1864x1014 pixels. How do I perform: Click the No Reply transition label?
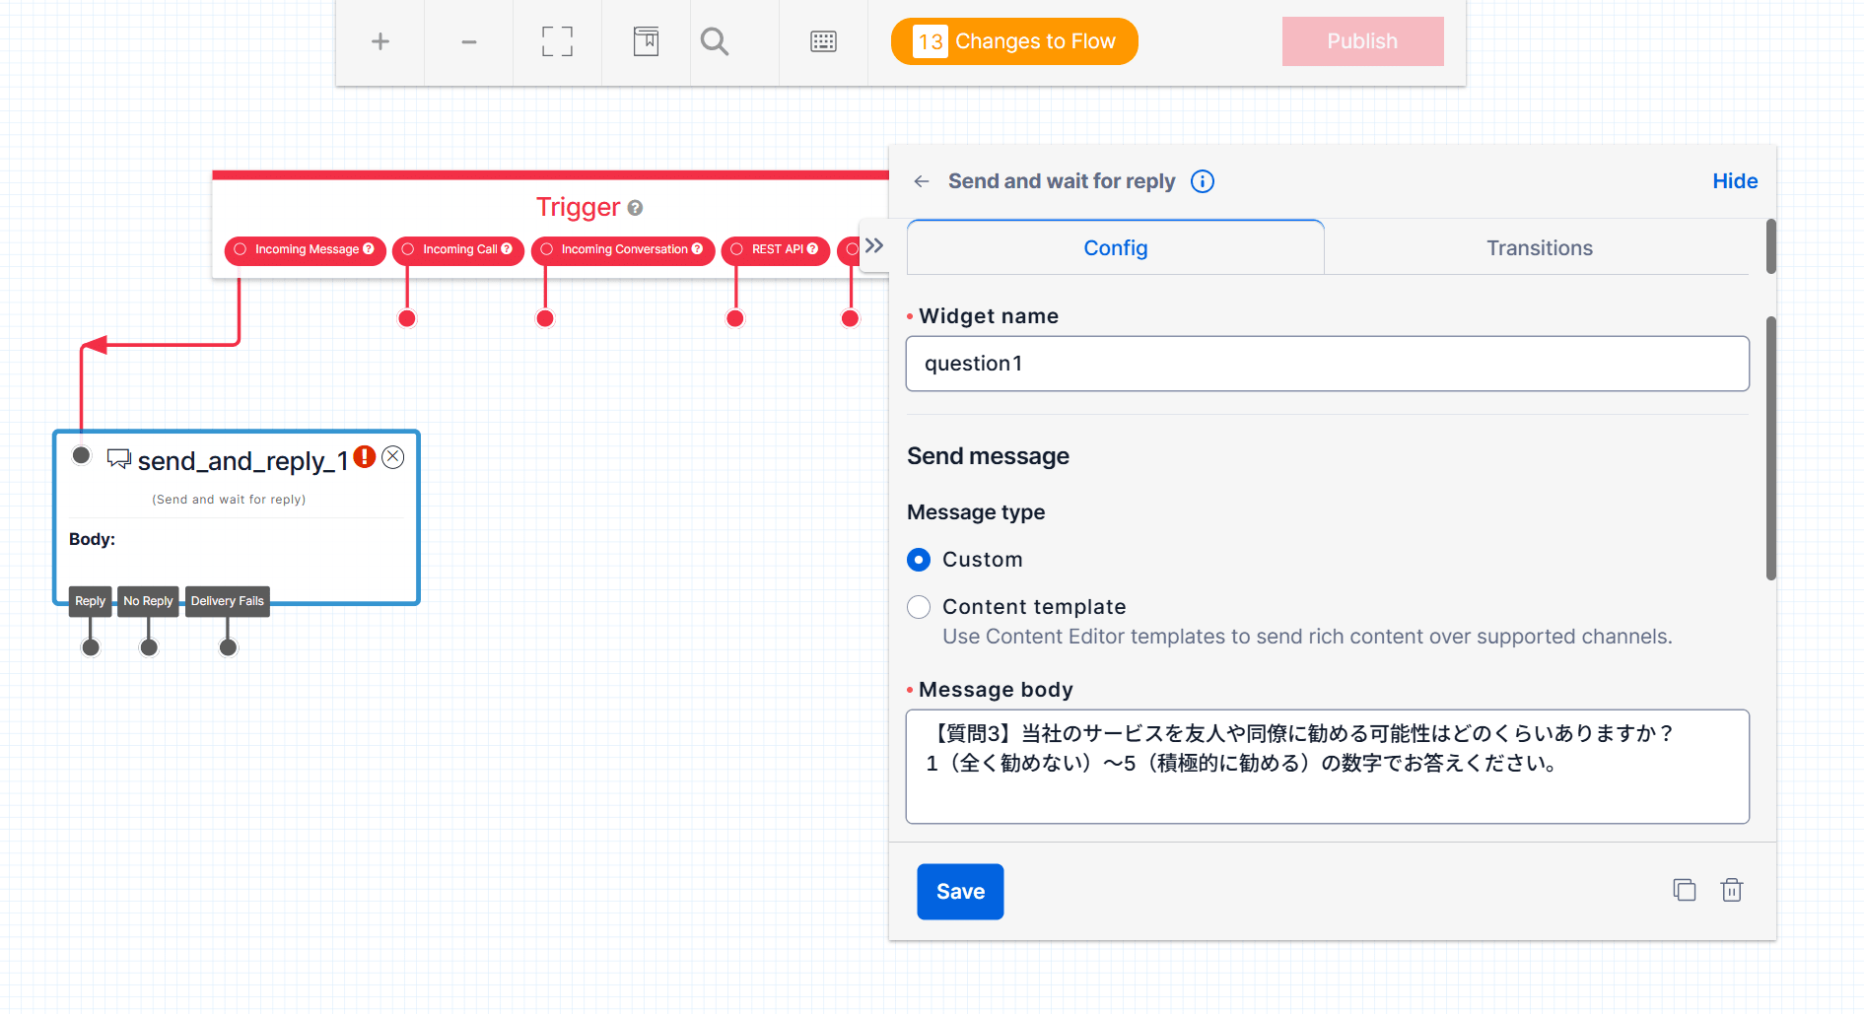(148, 601)
